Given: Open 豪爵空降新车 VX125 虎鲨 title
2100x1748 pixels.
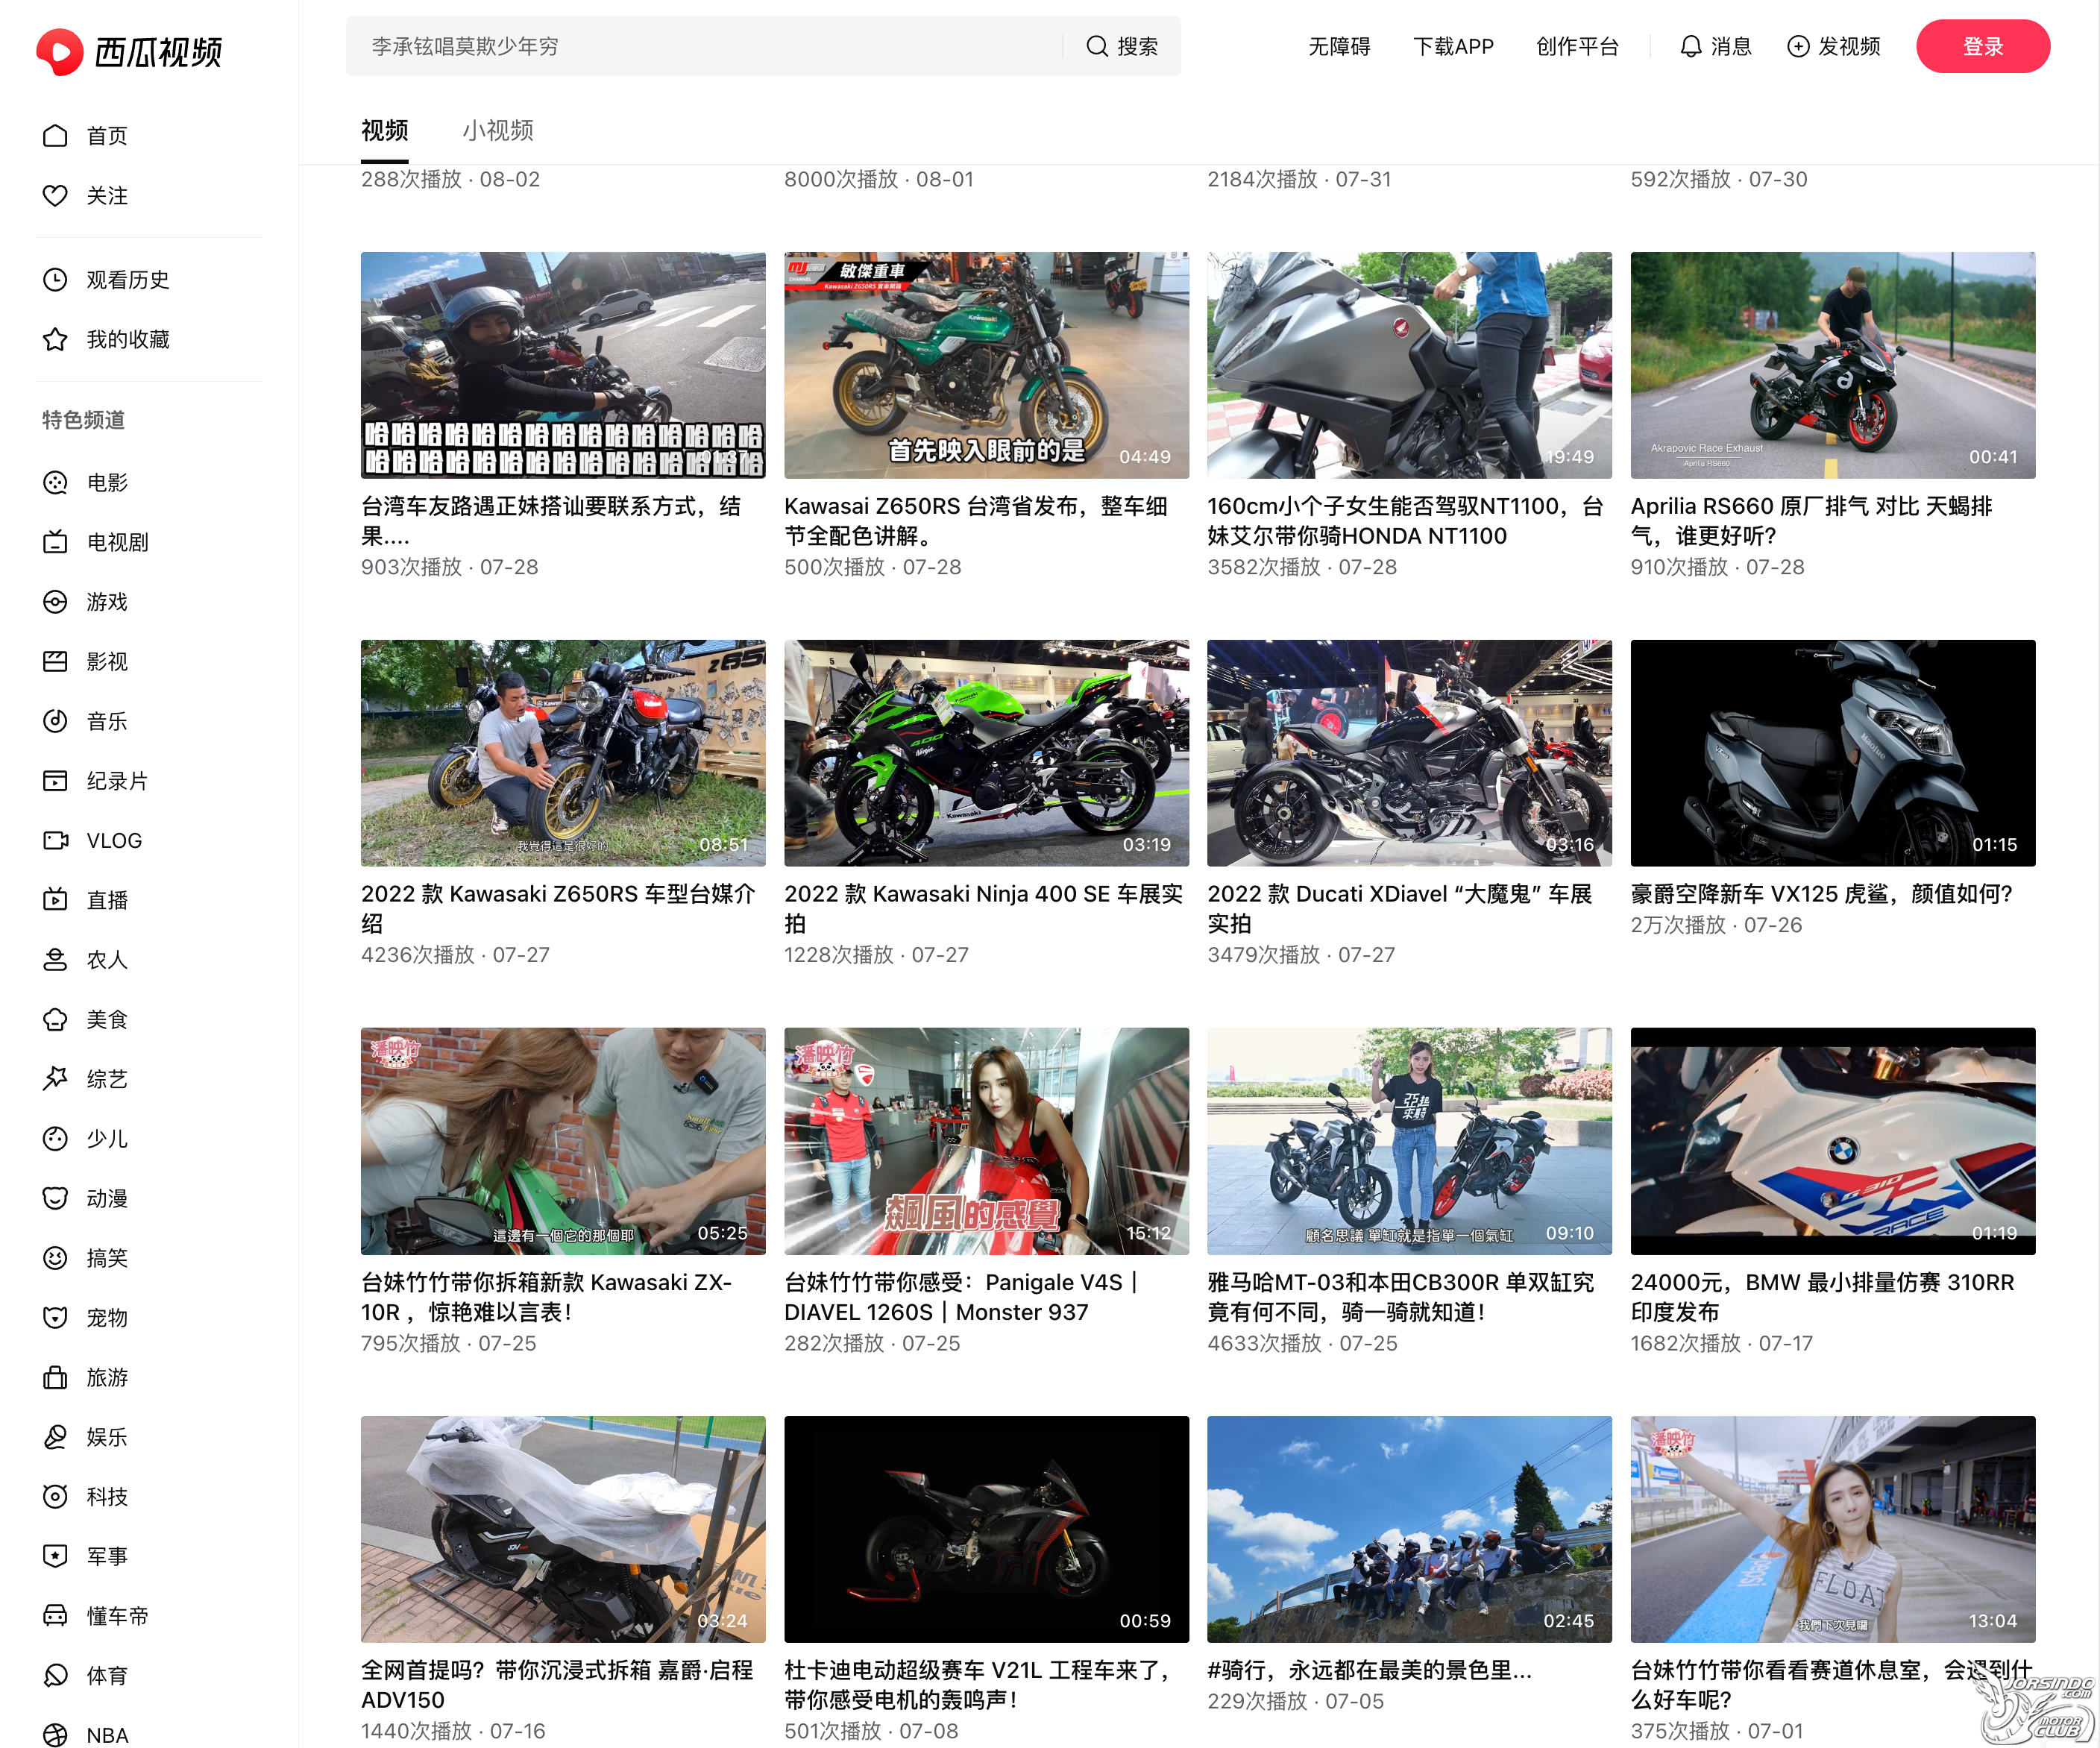Looking at the screenshot, I should pyautogui.click(x=1821, y=894).
